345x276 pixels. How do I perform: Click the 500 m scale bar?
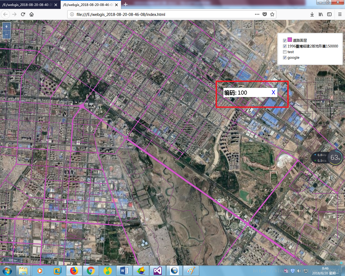pyautogui.click(x=12, y=260)
